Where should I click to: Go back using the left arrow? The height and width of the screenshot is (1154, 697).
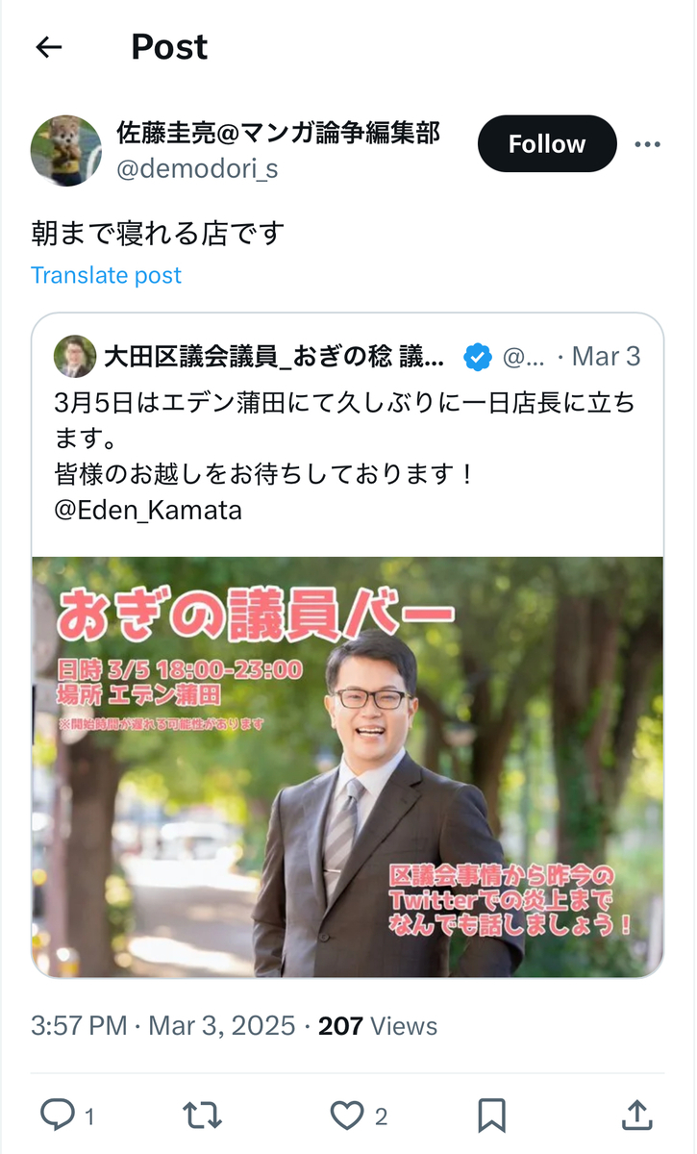[x=48, y=47]
